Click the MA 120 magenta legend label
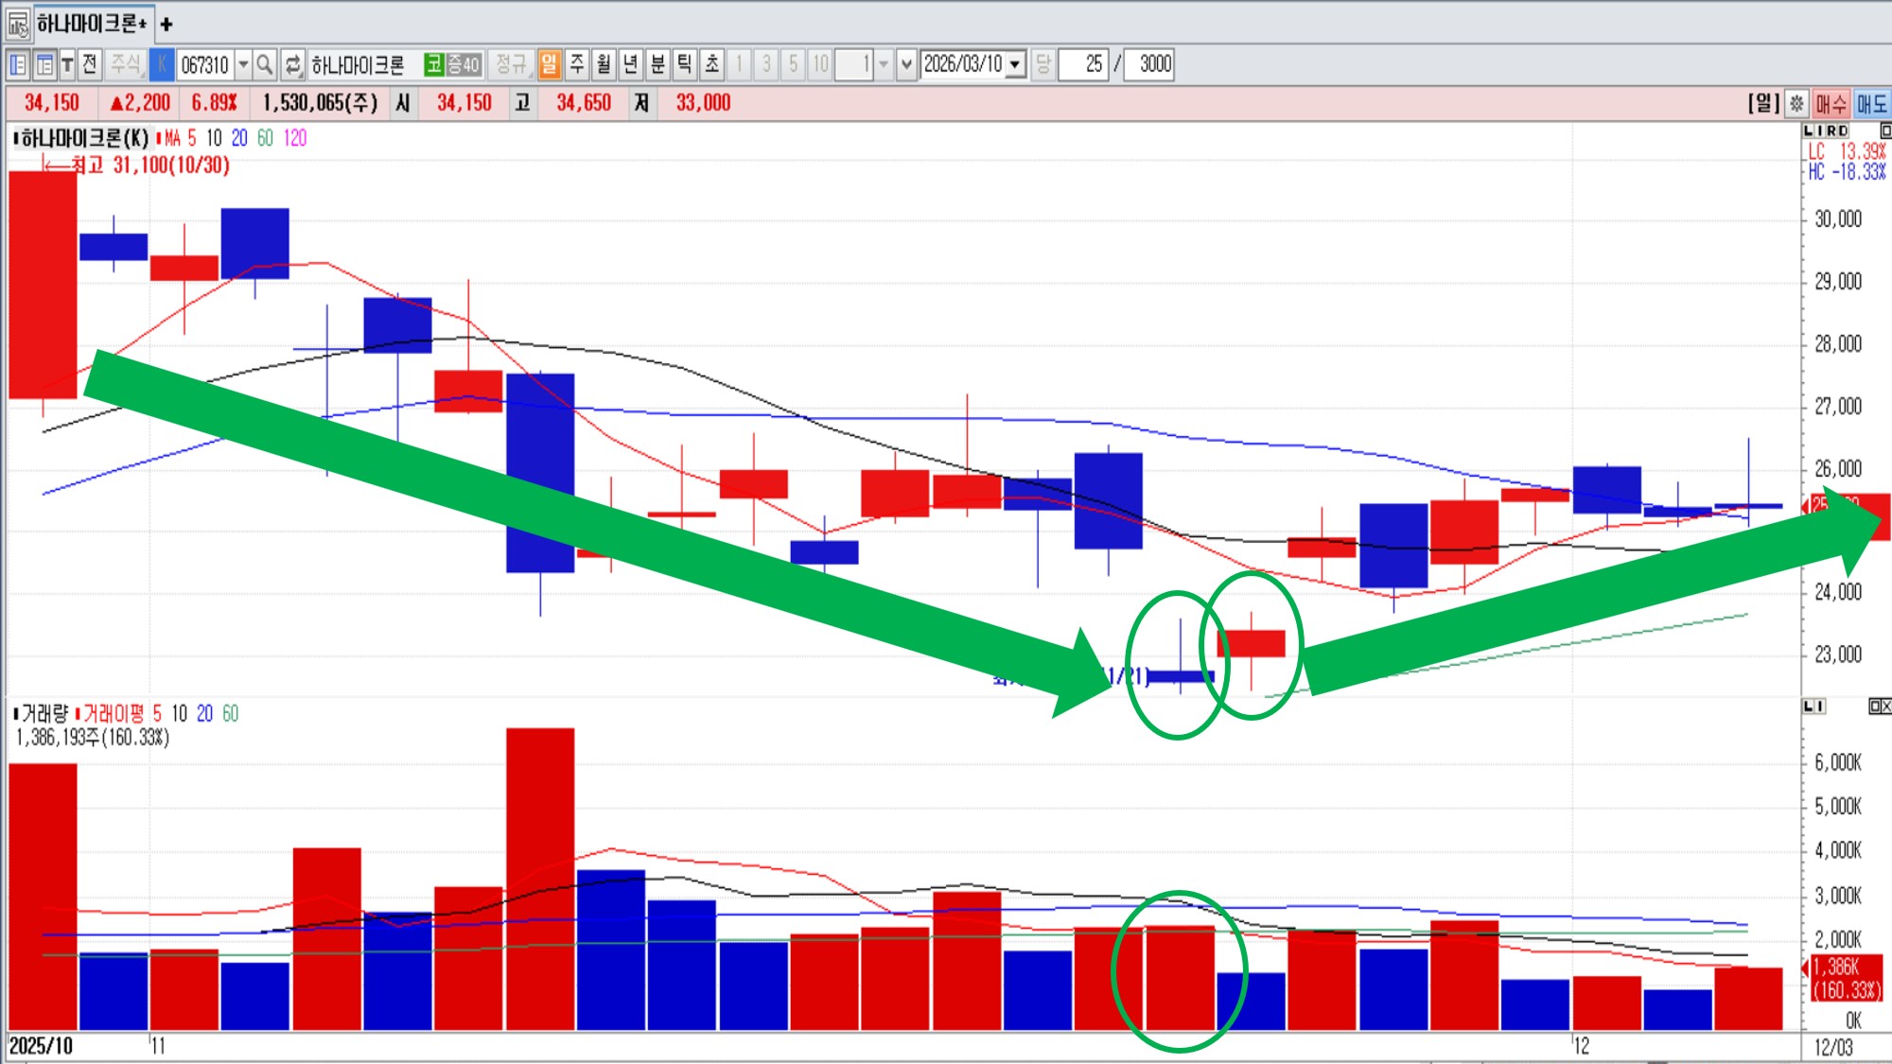 tap(295, 138)
